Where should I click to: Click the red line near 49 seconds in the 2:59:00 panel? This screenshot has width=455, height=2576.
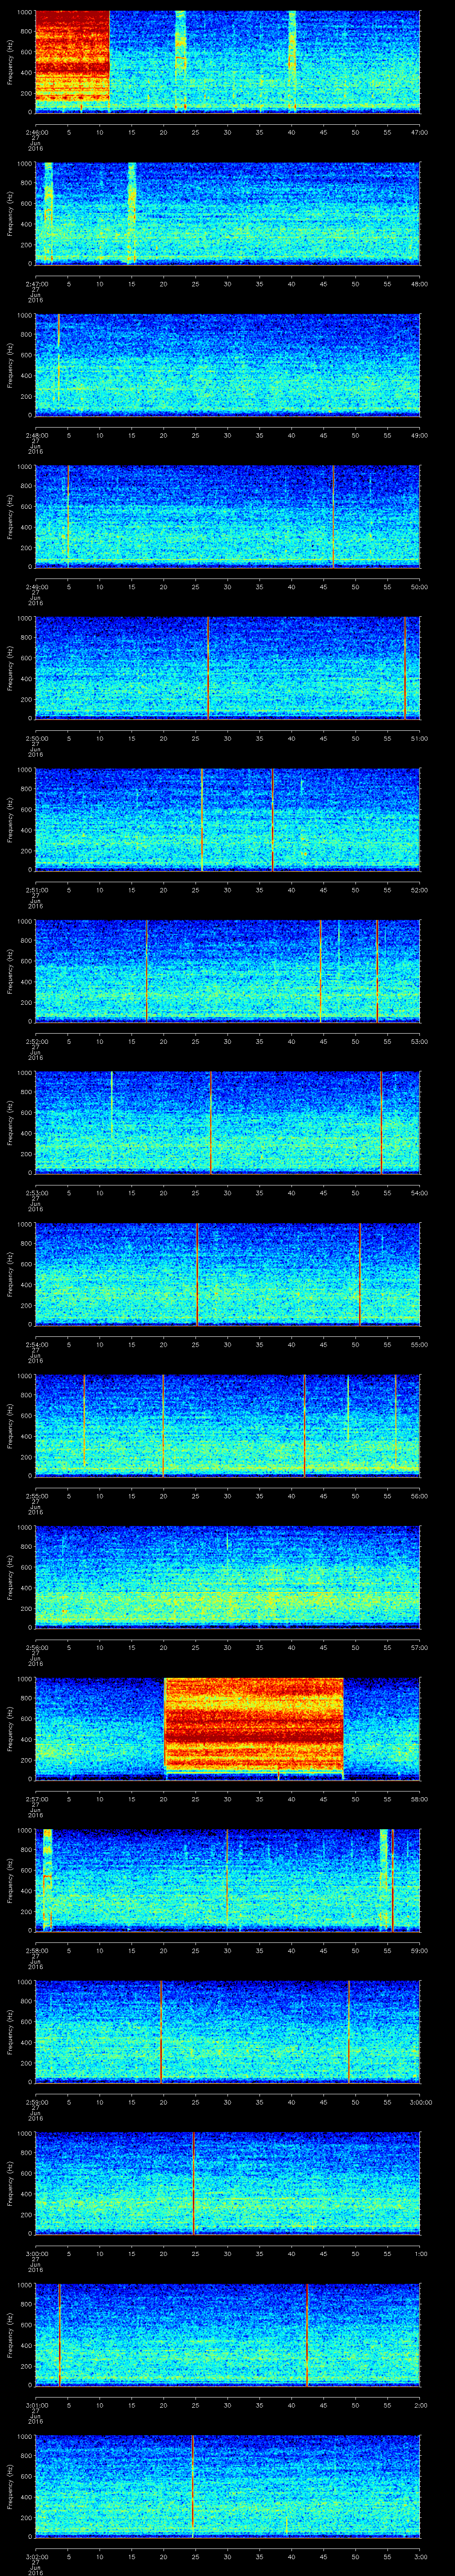click(348, 2031)
